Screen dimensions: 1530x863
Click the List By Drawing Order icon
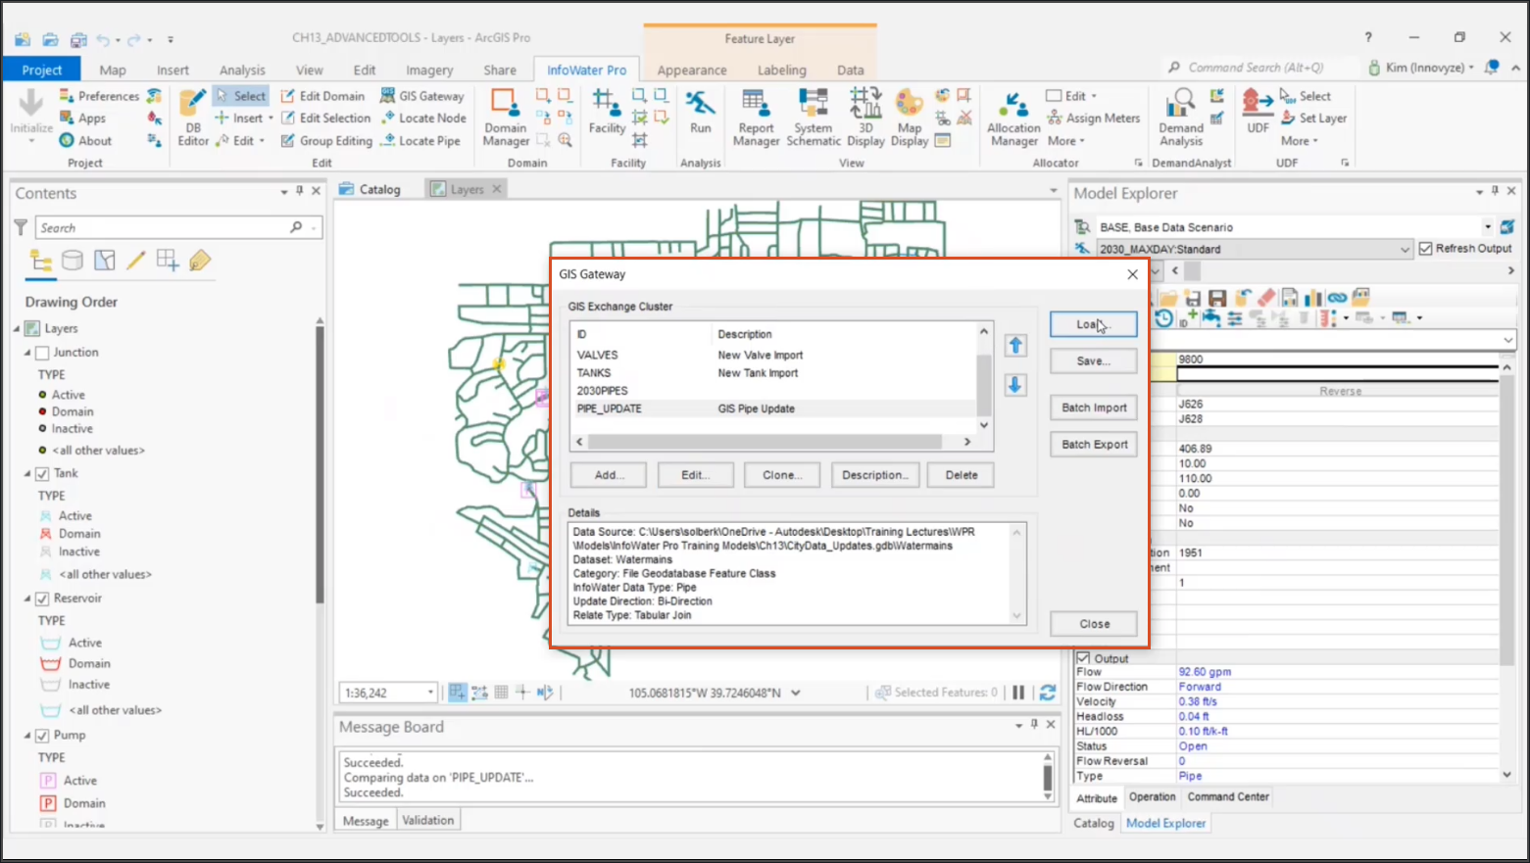click(x=40, y=261)
